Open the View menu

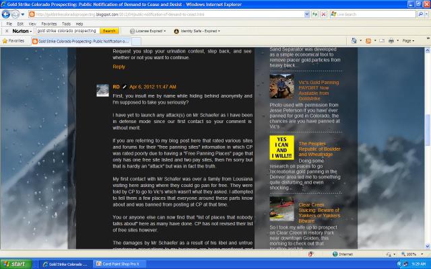(32, 24)
